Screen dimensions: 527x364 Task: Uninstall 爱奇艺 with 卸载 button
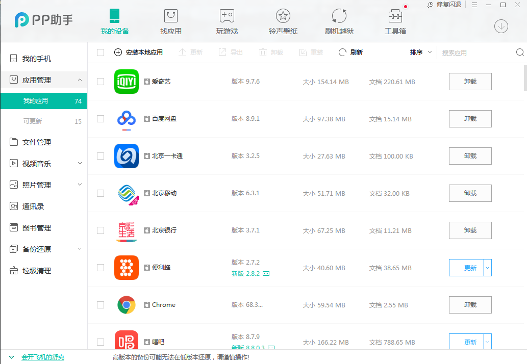[x=470, y=82]
